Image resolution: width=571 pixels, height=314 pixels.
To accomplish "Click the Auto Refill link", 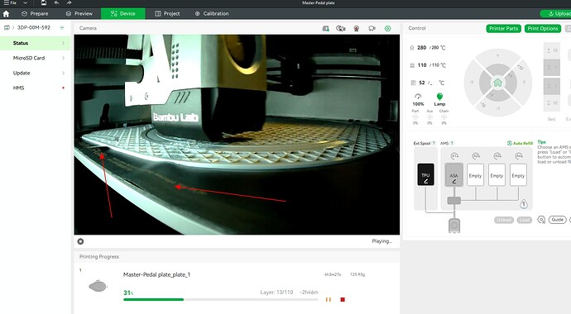I will point(520,143).
